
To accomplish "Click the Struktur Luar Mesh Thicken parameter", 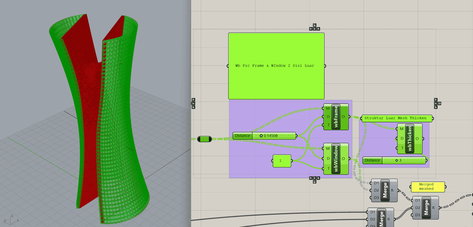I will (397, 118).
